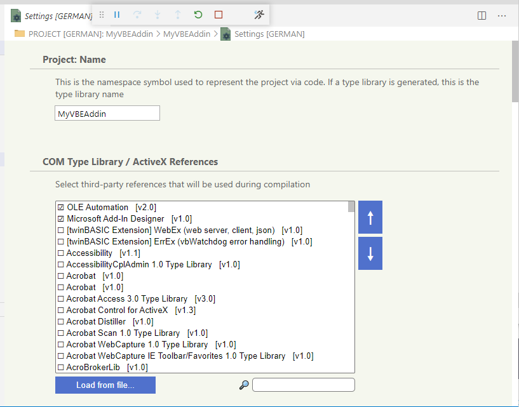Screen dimensions: 519x407
Task: Click the project name text field
Action: pos(107,114)
